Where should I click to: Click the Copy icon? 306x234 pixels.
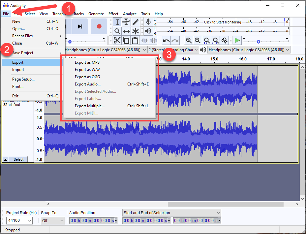click(x=126, y=41)
